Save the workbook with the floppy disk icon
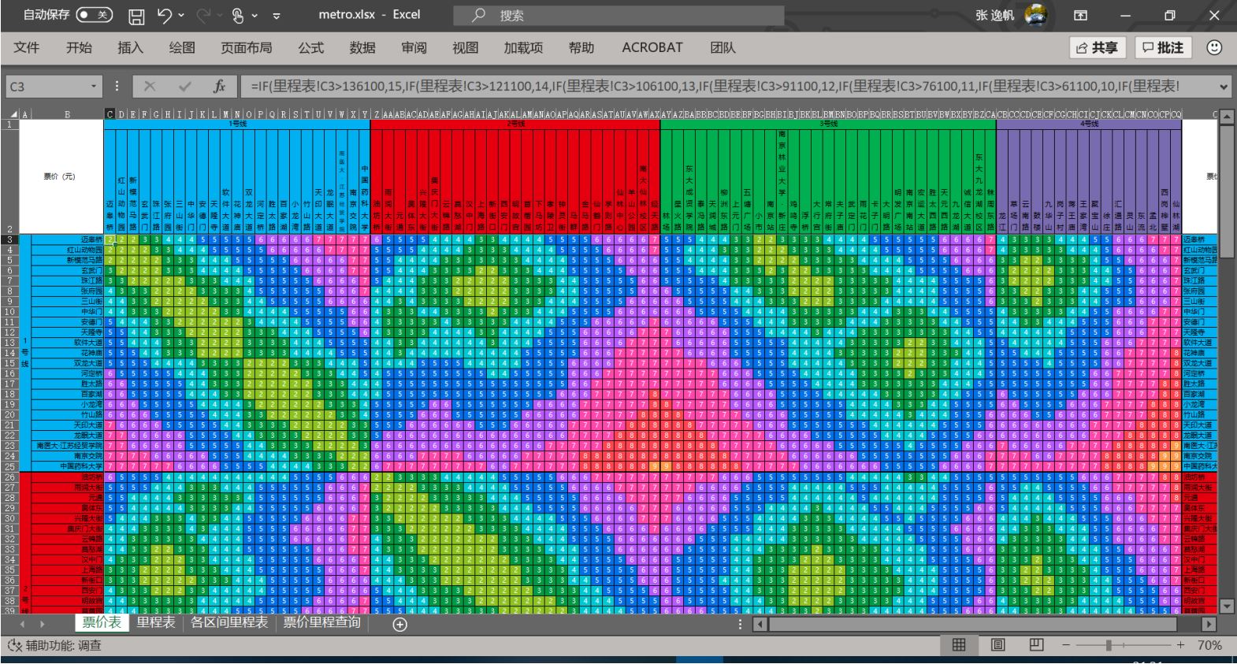The height and width of the screenshot is (664, 1237). coord(136,16)
